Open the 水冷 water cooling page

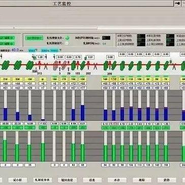coord(117,180)
